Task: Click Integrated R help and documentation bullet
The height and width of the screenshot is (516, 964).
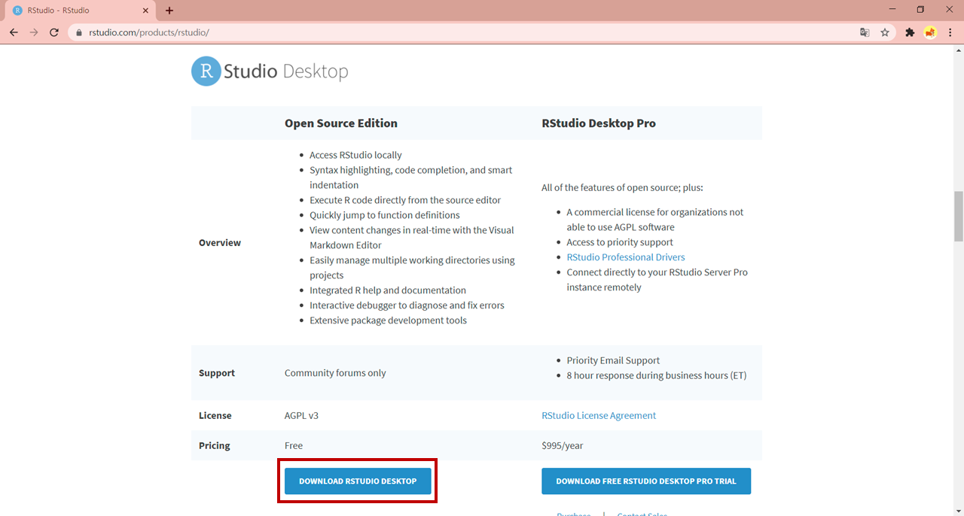Action: pos(388,290)
